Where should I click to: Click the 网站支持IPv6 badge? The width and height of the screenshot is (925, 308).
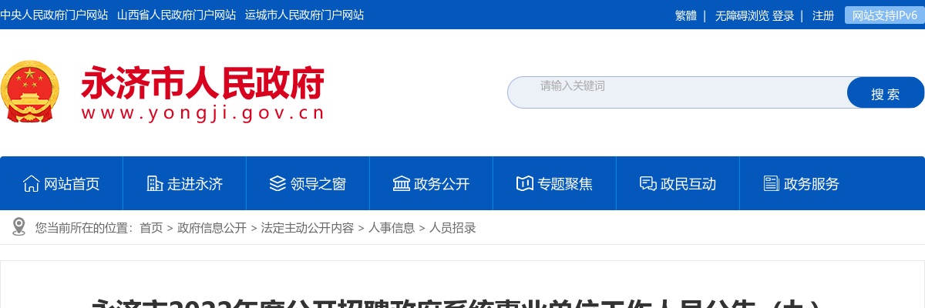point(885,15)
